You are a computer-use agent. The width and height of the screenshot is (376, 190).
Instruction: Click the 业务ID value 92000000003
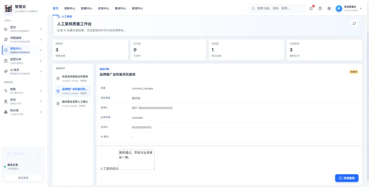tap(141, 127)
